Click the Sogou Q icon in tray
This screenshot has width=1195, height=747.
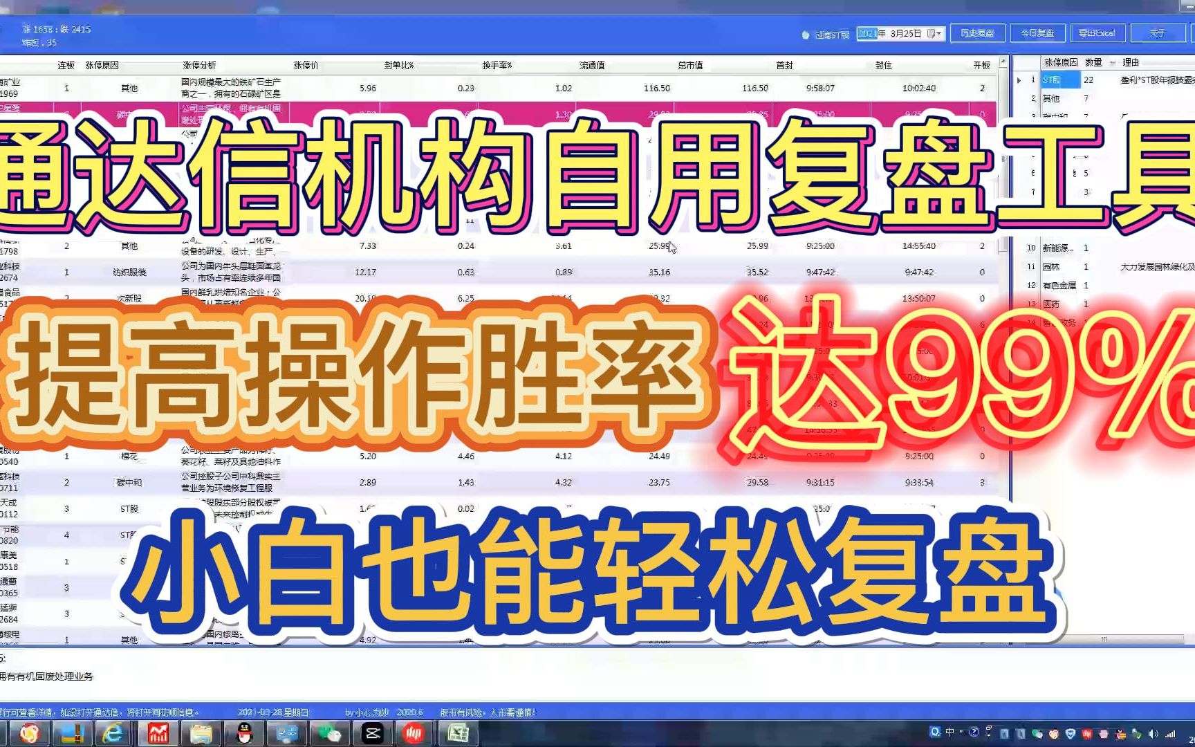coord(935,732)
